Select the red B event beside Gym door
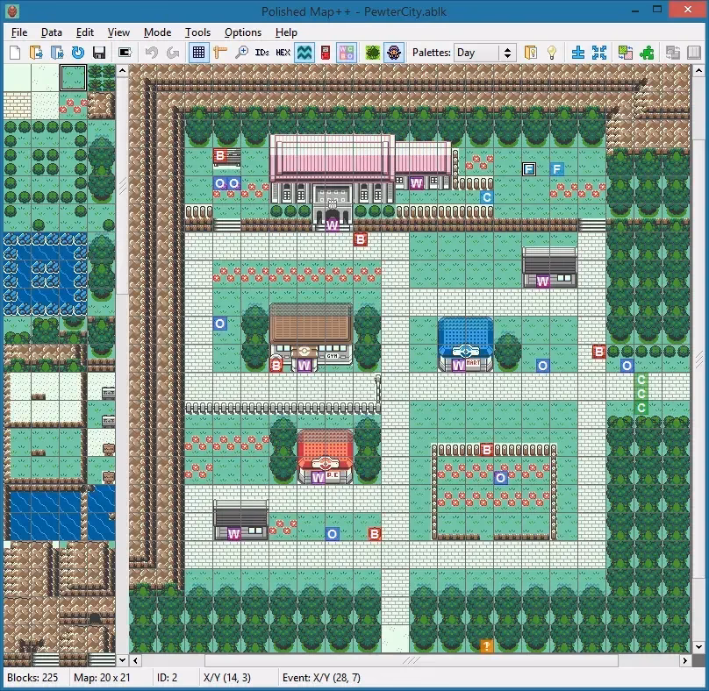Image resolution: width=709 pixels, height=691 pixels. click(x=276, y=365)
